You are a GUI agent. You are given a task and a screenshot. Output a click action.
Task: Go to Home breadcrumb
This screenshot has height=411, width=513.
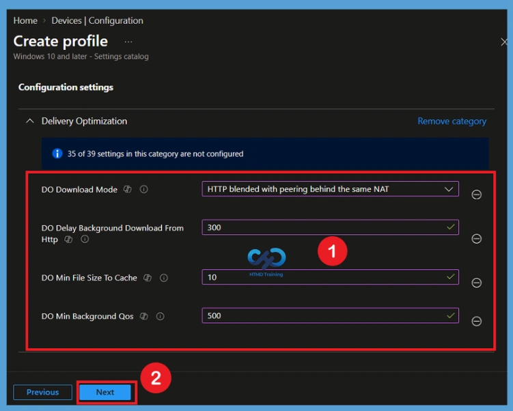pyautogui.click(x=25, y=20)
